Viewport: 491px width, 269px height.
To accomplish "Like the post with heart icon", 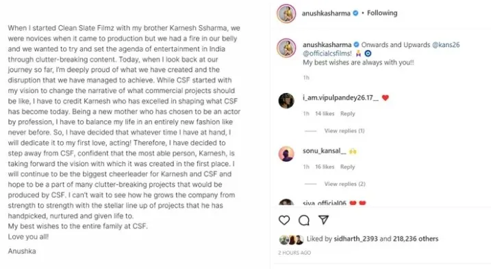I will point(284,221).
